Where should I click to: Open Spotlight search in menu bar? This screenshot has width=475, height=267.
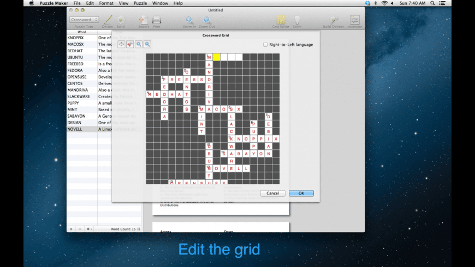pyautogui.click(x=432, y=3)
